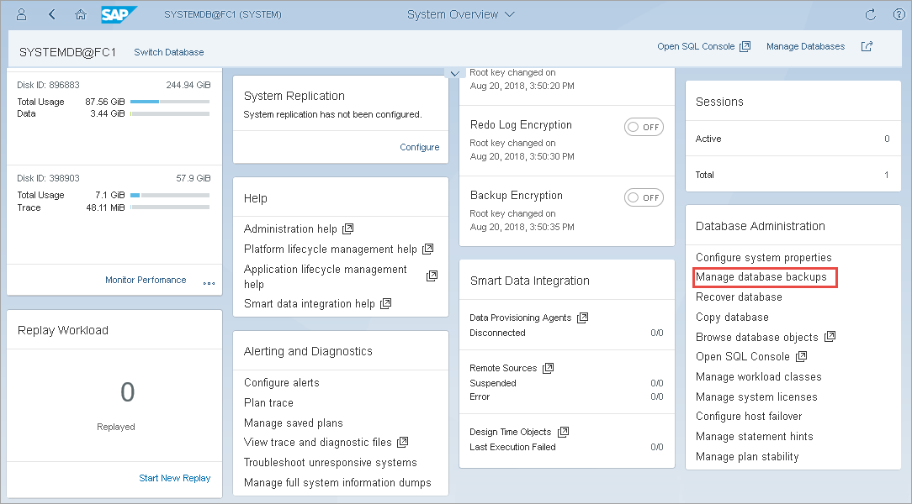
Task: Toggle Backup Encryption switch
Action: 644,197
